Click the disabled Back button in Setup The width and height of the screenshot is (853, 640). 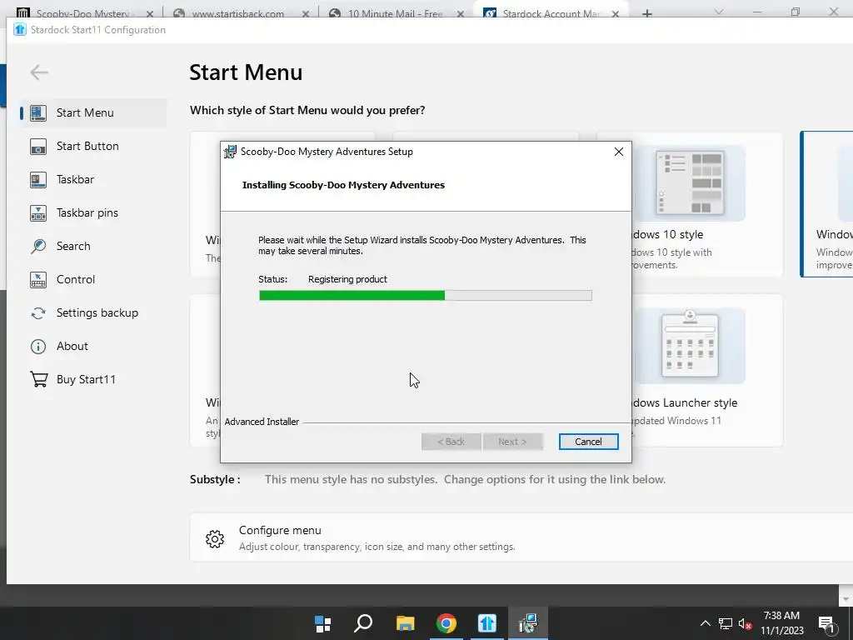[451, 442]
